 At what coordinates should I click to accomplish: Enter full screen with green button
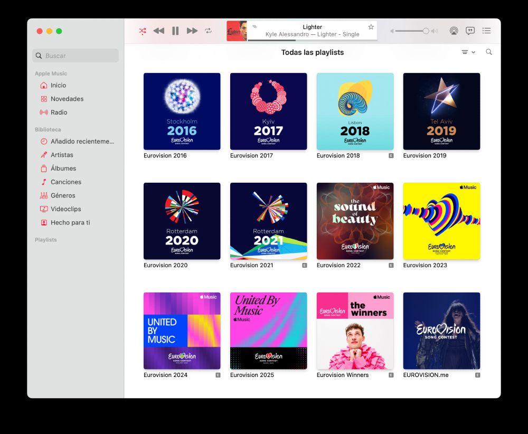(x=59, y=31)
